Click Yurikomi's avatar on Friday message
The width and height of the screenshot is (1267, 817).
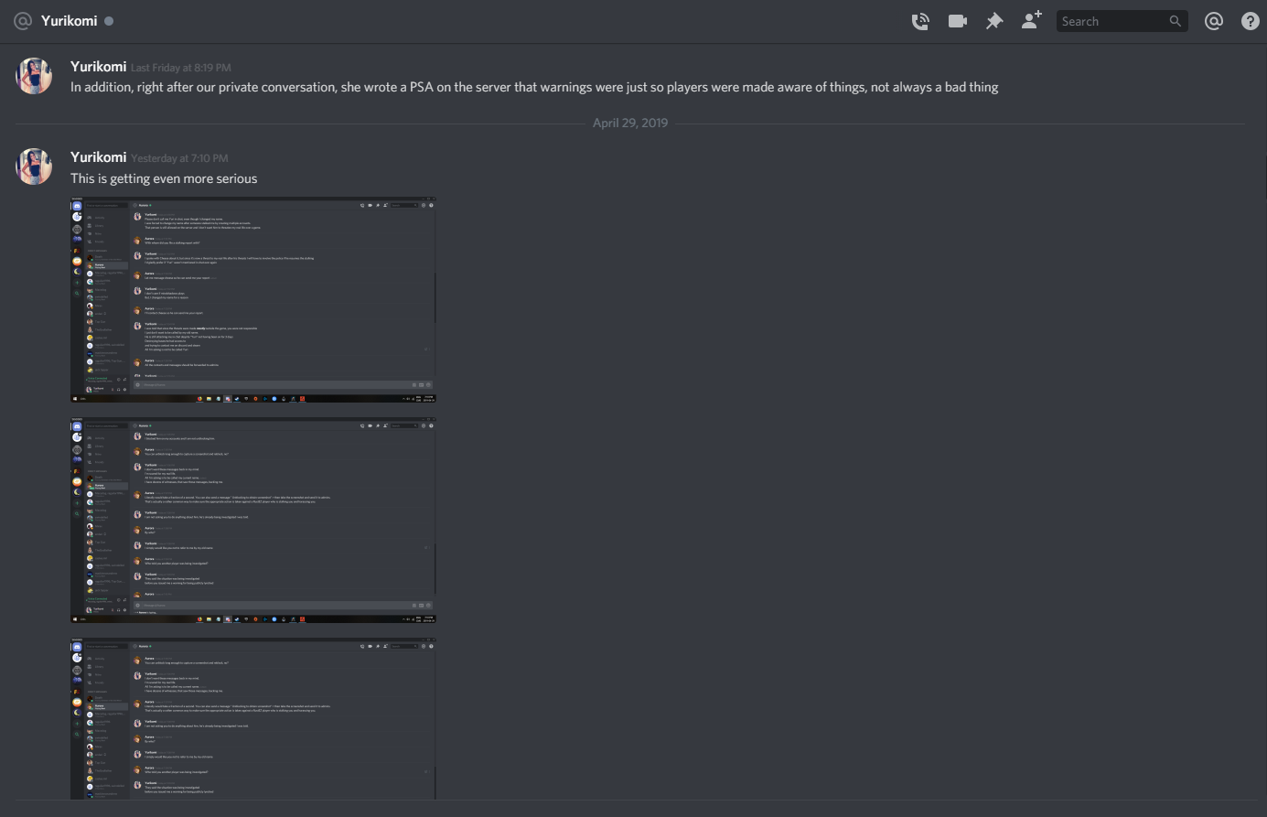(x=34, y=76)
